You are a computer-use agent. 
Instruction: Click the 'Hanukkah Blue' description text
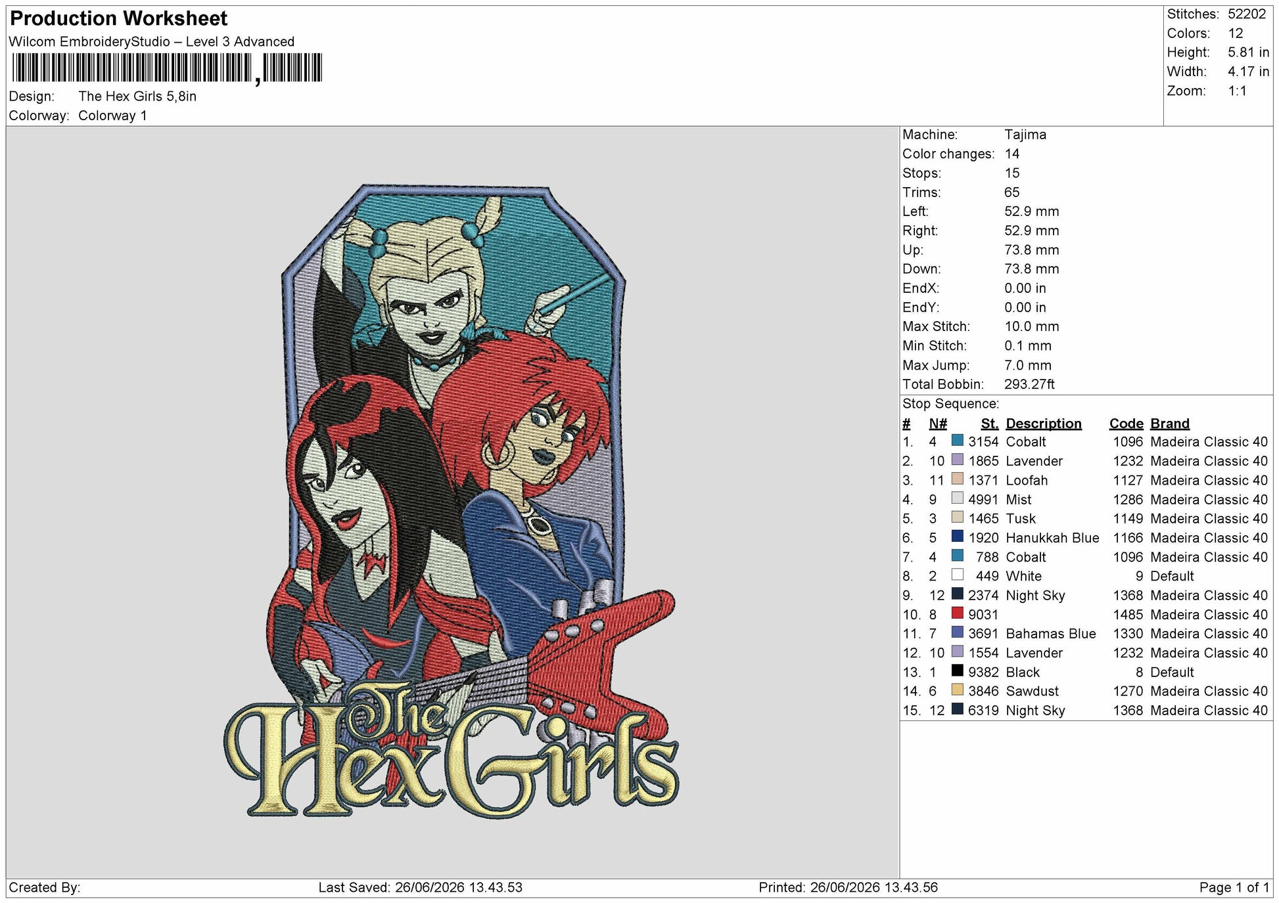pyautogui.click(x=1052, y=538)
